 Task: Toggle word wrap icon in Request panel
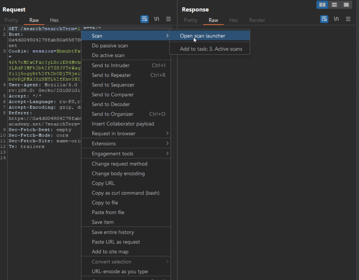click(144, 19)
